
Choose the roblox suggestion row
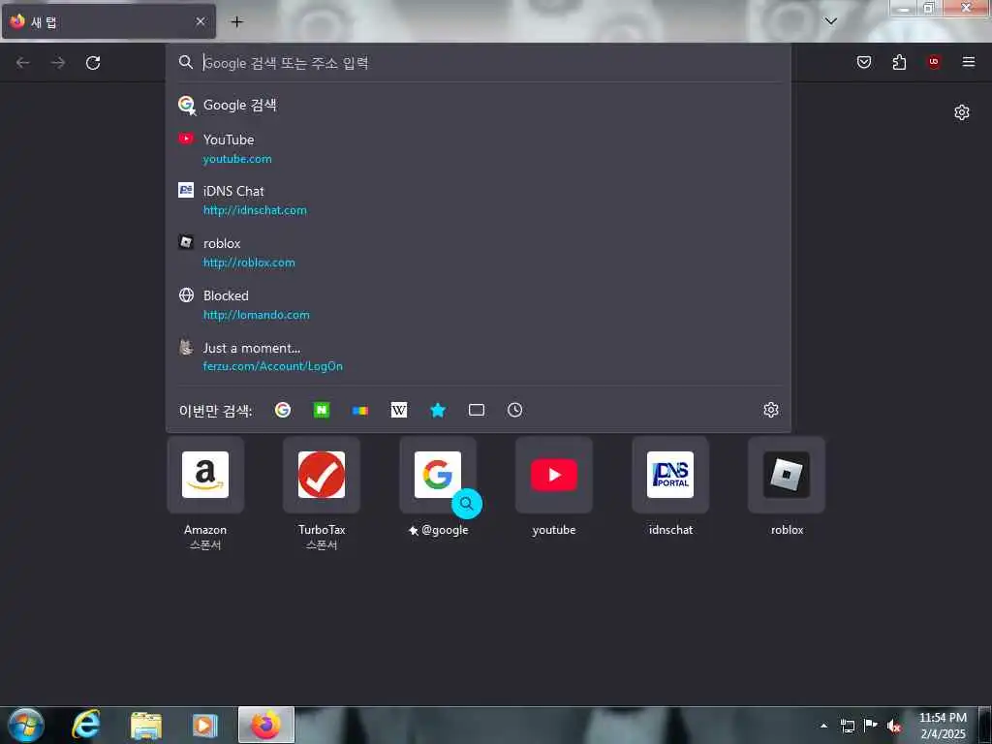479,253
